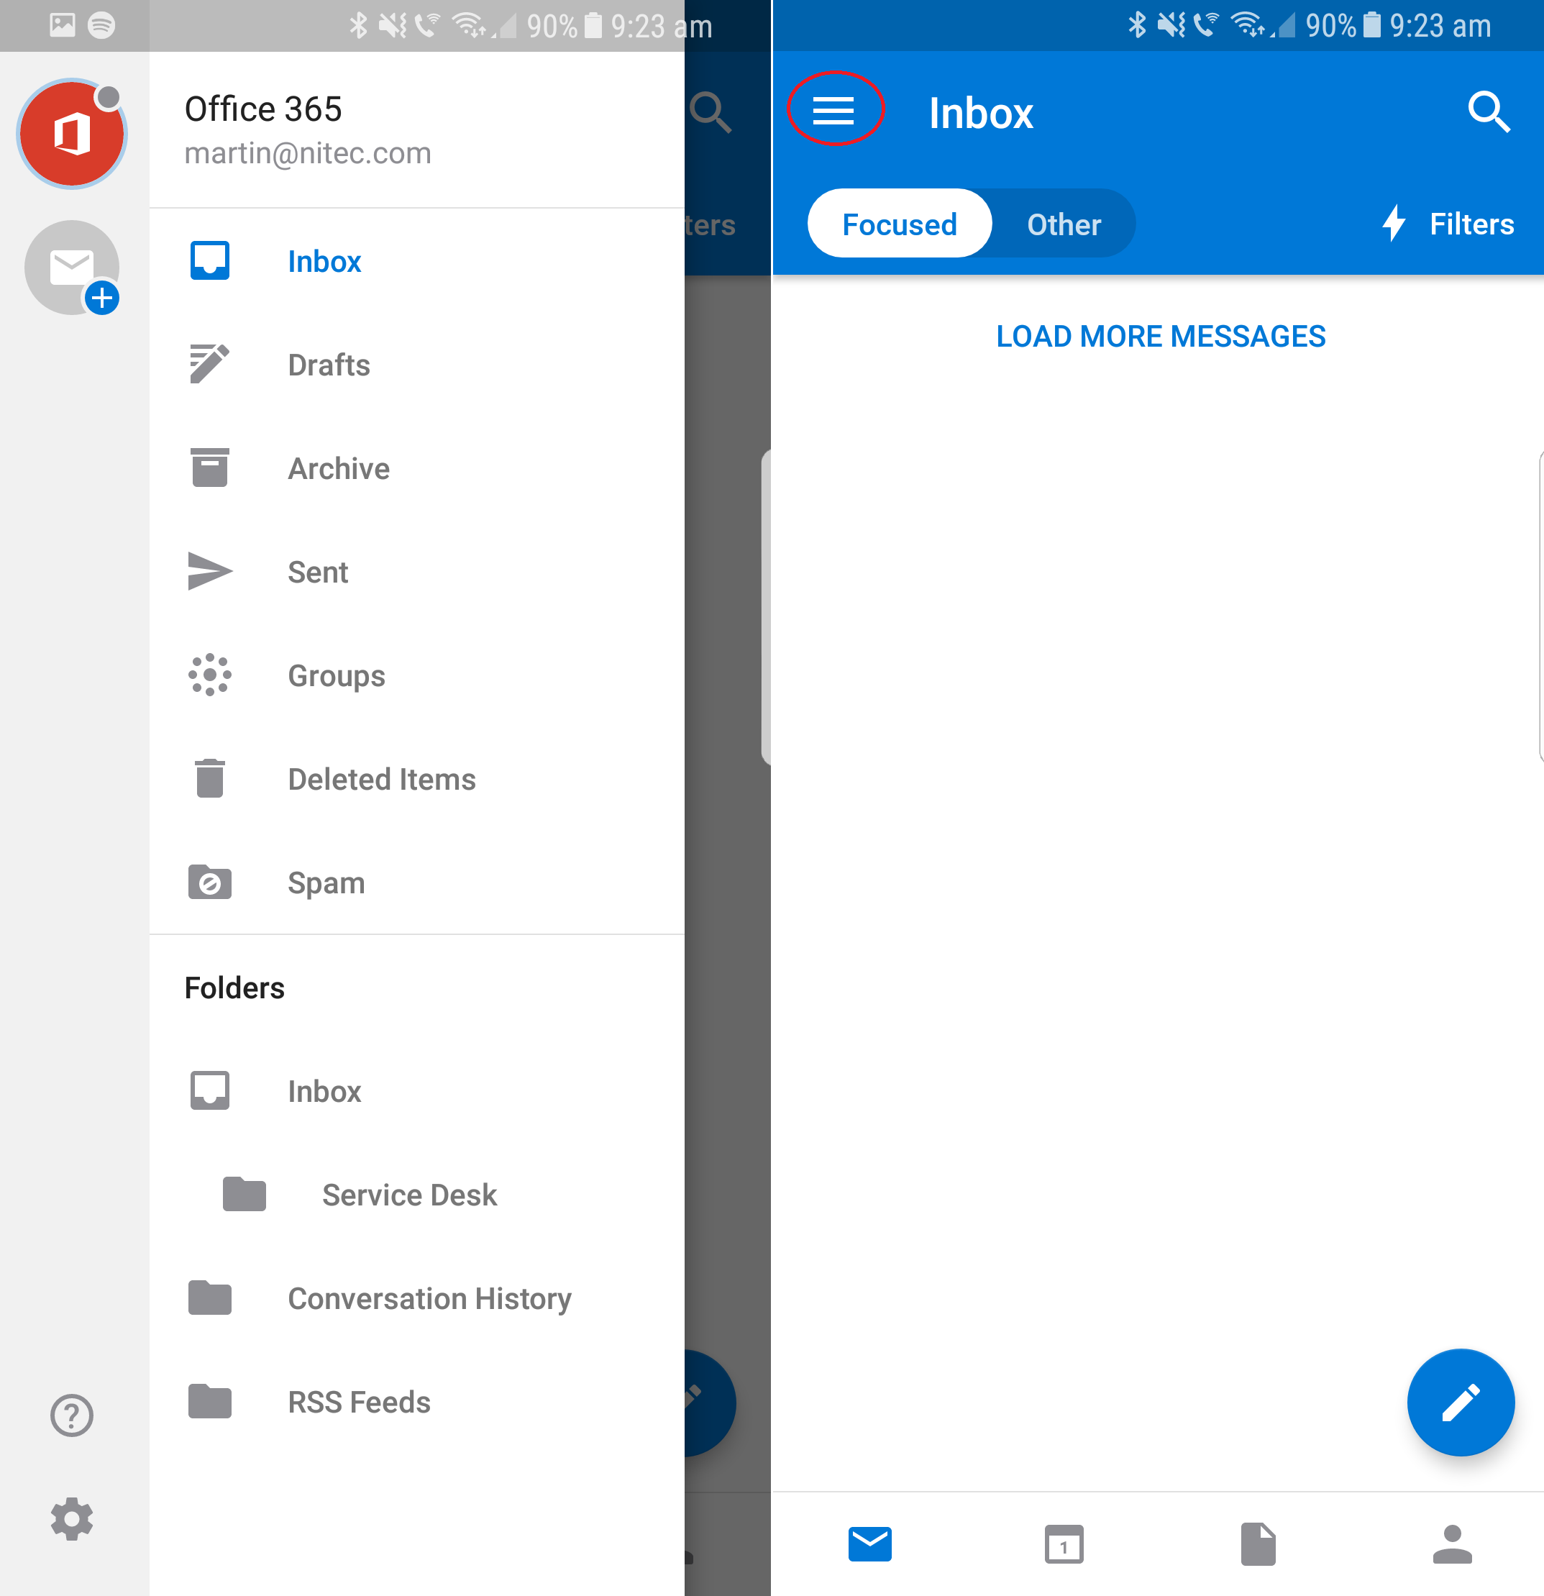Switch to the Other inbox

coord(1064,224)
